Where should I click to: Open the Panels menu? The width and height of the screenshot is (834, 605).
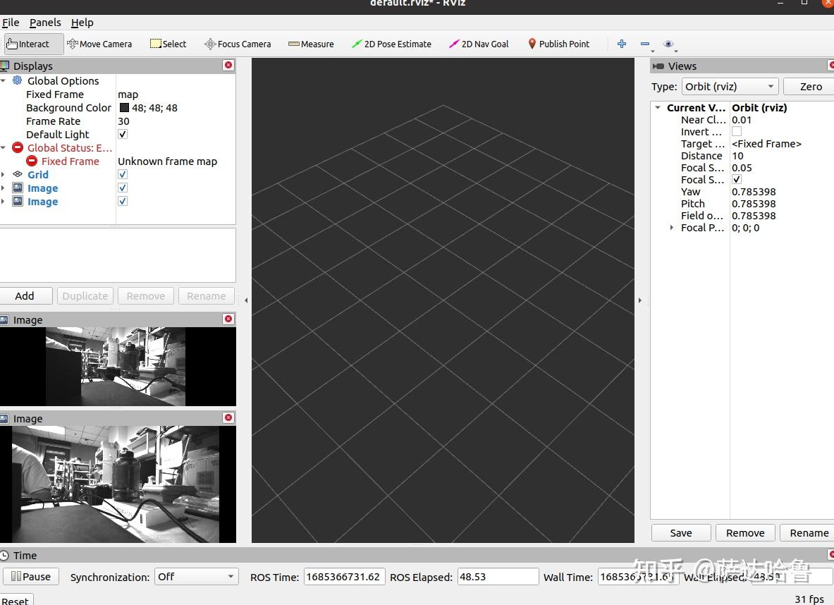pos(45,23)
